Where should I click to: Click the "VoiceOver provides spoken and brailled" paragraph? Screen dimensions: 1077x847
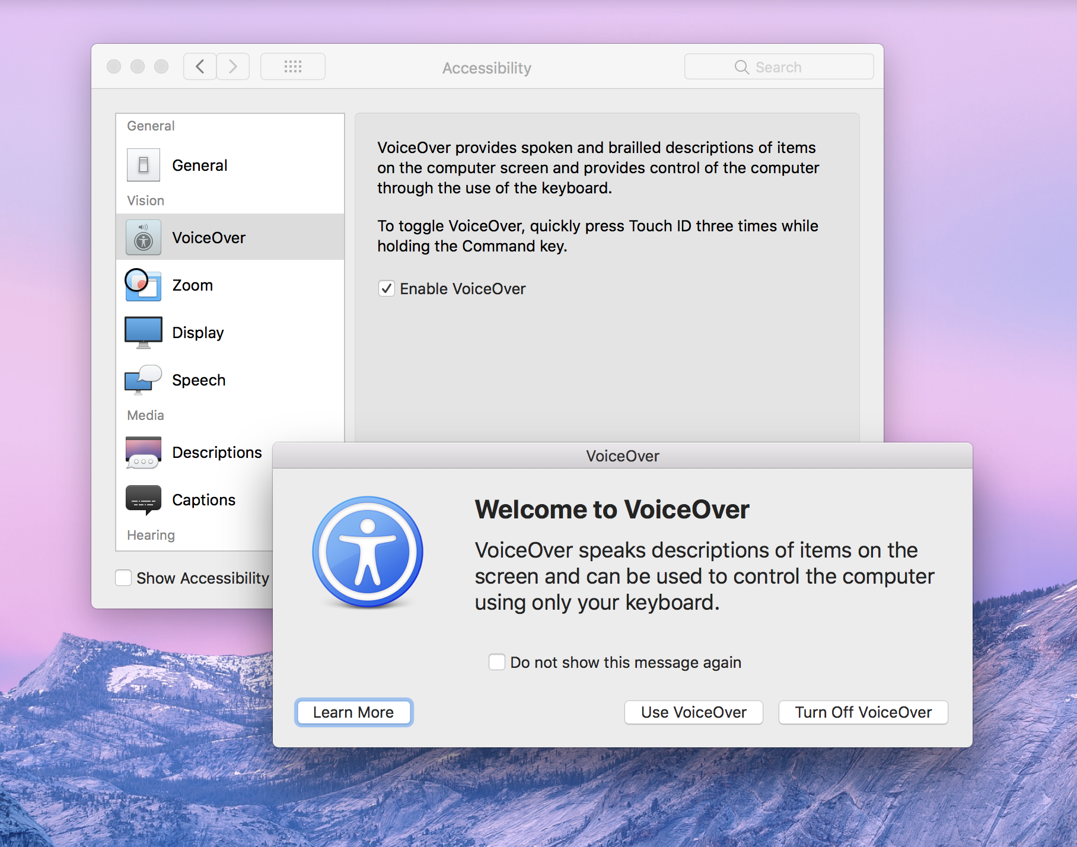pyautogui.click(x=598, y=168)
